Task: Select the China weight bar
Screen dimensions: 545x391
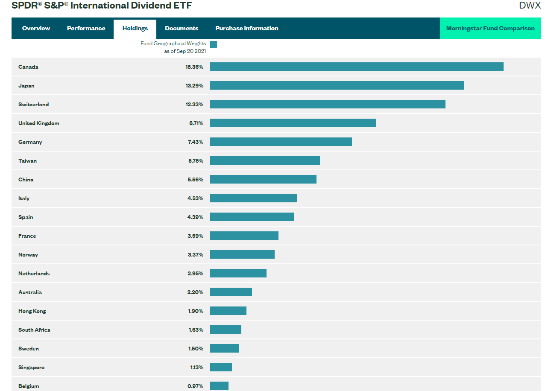Action: 263,179
